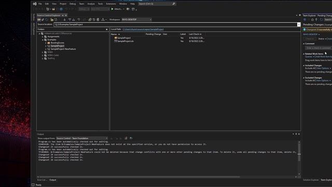Click the Compare Folders icon
Viewport: 332px width, 187px height.
[90, 20]
